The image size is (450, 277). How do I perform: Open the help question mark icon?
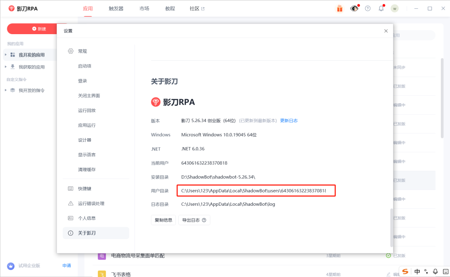click(x=367, y=9)
